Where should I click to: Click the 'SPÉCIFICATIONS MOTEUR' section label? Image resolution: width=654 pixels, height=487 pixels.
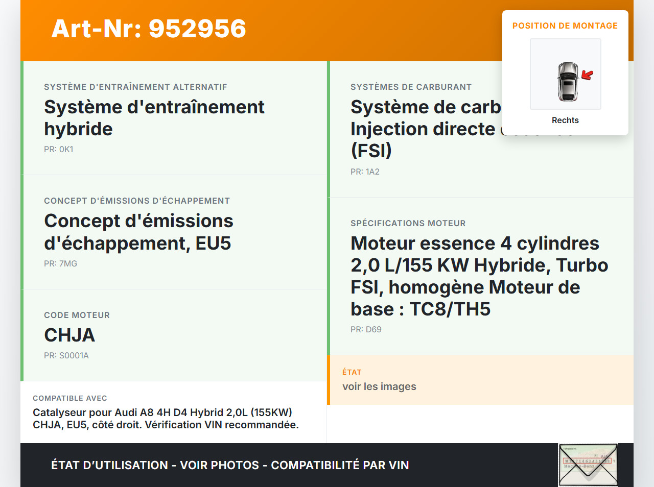click(x=408, y=224)
